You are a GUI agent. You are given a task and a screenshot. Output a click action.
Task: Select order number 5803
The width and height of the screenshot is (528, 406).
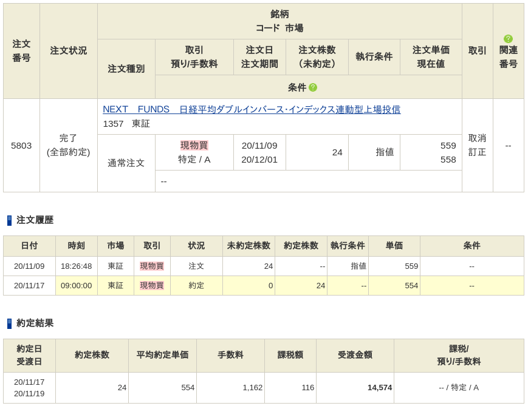pyautogui.click(x=21, y=146)
